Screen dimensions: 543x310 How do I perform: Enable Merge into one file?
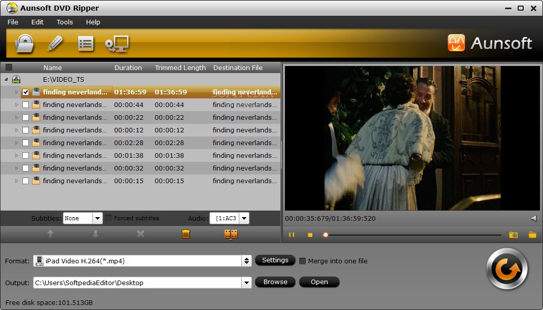click(x=302, y=261)
